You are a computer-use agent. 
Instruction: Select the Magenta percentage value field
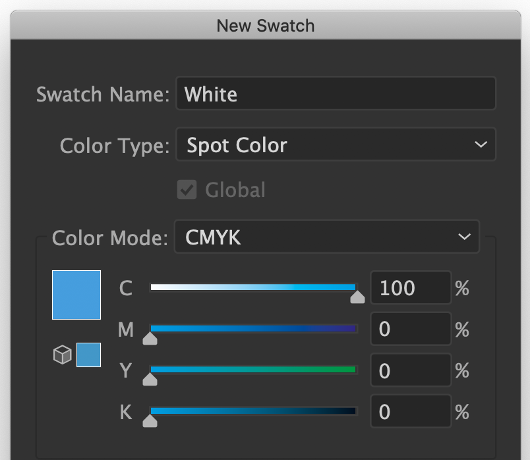click(x=410, y=329)
